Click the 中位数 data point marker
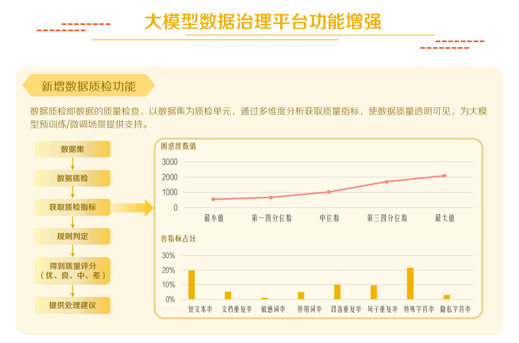The image size is (519, 343). pos(329,192)
